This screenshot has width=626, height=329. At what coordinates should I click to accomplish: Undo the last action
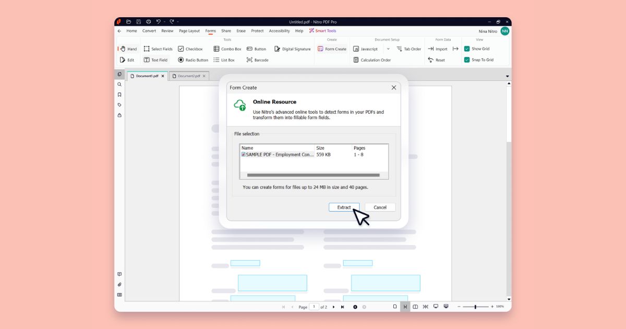click(x=158, y=22)
